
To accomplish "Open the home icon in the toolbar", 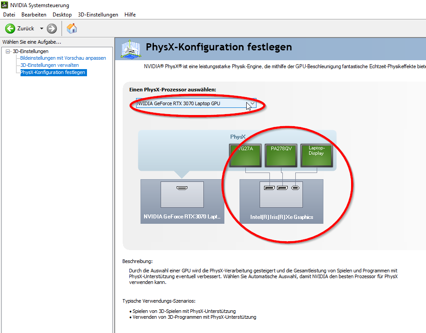I will (72, 29).
